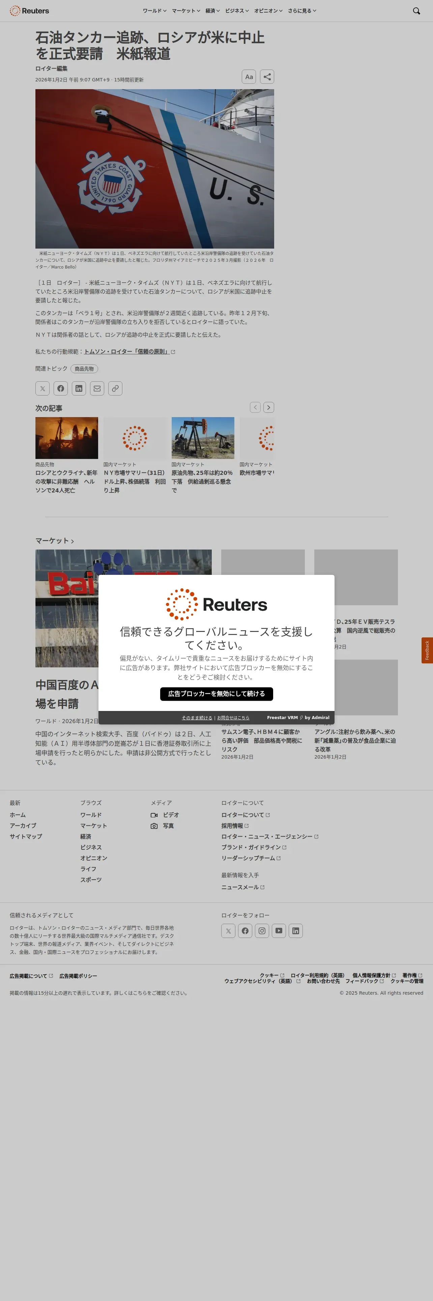This screenshot has width=433, height=1301.
Task: Share the article on X below the topics
Action: coord(42,388)
